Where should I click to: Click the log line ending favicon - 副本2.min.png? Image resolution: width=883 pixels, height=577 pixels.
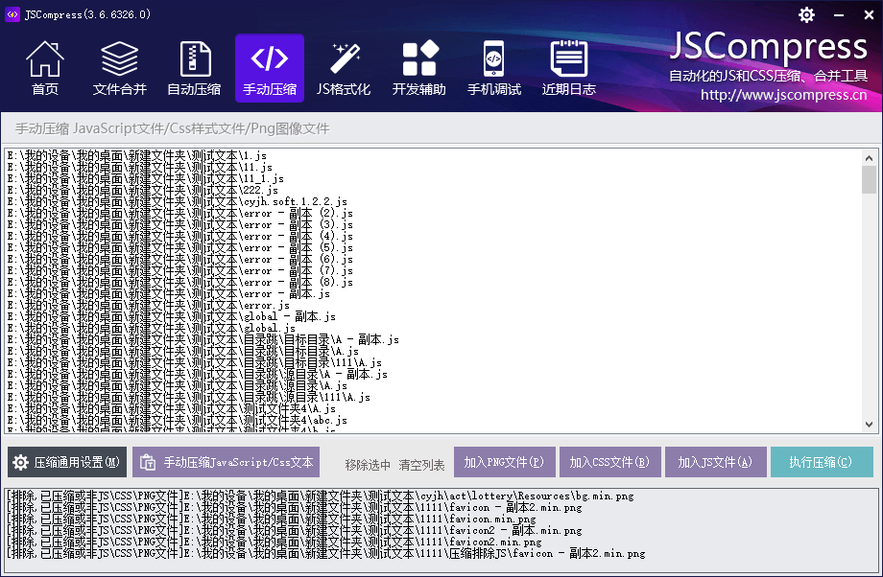tap(294, 507)
